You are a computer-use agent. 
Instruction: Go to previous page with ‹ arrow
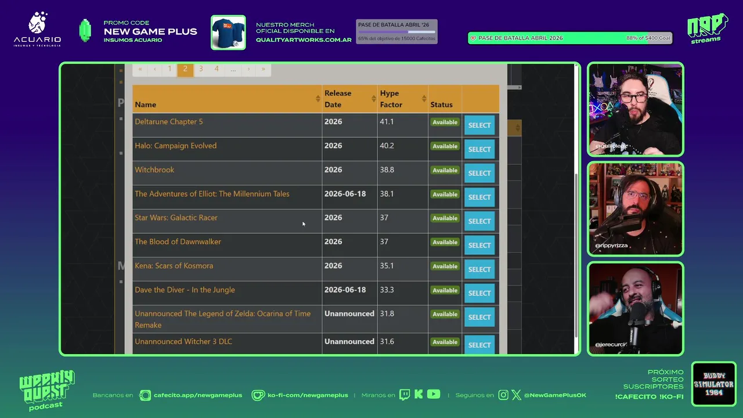(x=154, y=69)
